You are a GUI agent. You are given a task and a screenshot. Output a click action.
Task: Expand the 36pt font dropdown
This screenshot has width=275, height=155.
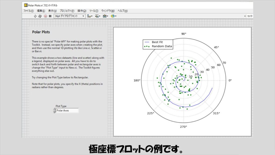click(83, 16)
